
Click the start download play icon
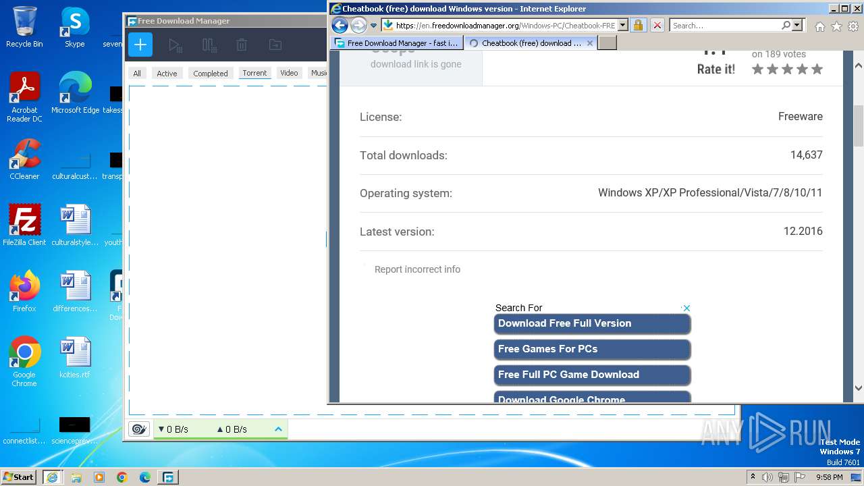click(x=175, y=45)
